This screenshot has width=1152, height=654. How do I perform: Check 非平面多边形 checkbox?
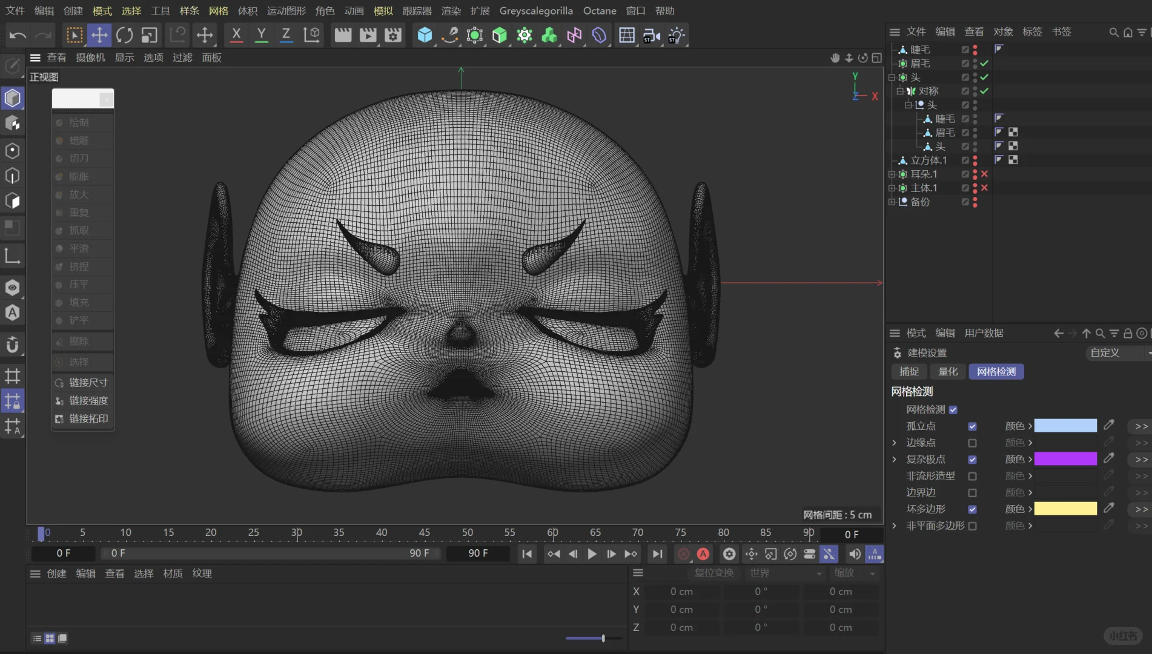click(972, 526)
